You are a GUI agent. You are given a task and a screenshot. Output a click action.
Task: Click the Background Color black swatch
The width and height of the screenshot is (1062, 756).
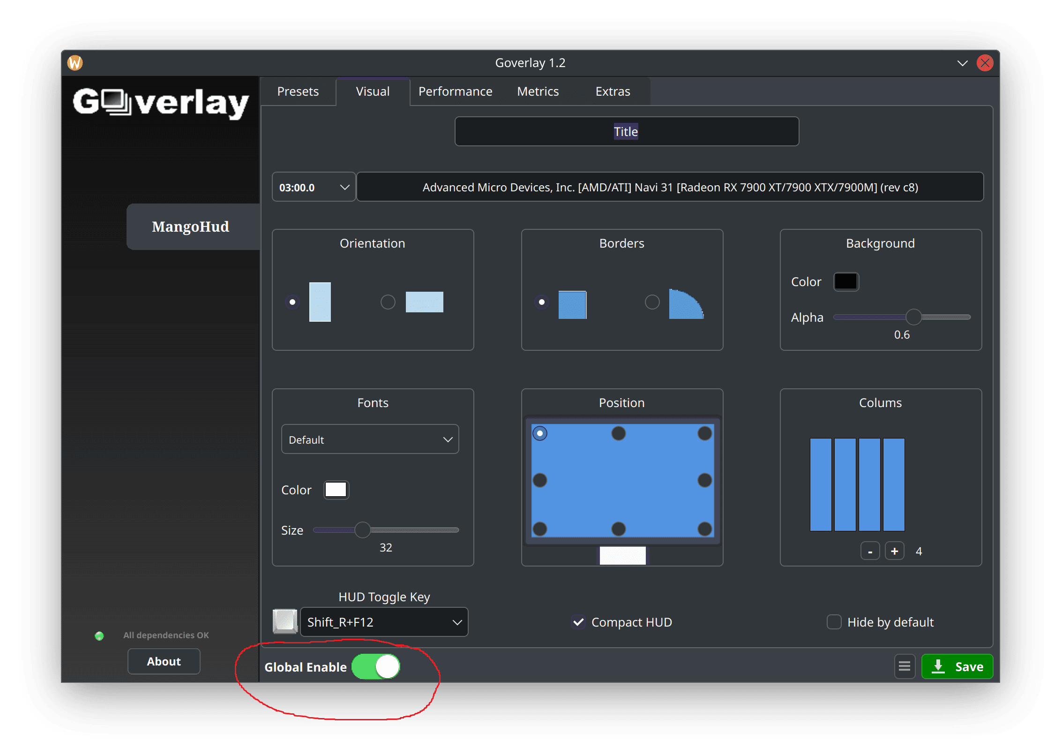point(845,282)
